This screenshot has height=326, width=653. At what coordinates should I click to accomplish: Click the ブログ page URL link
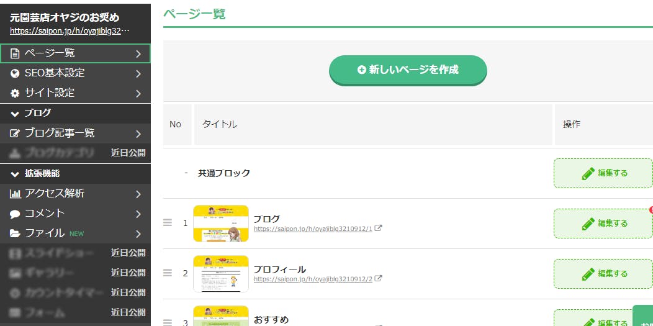(x=313, y=229)
